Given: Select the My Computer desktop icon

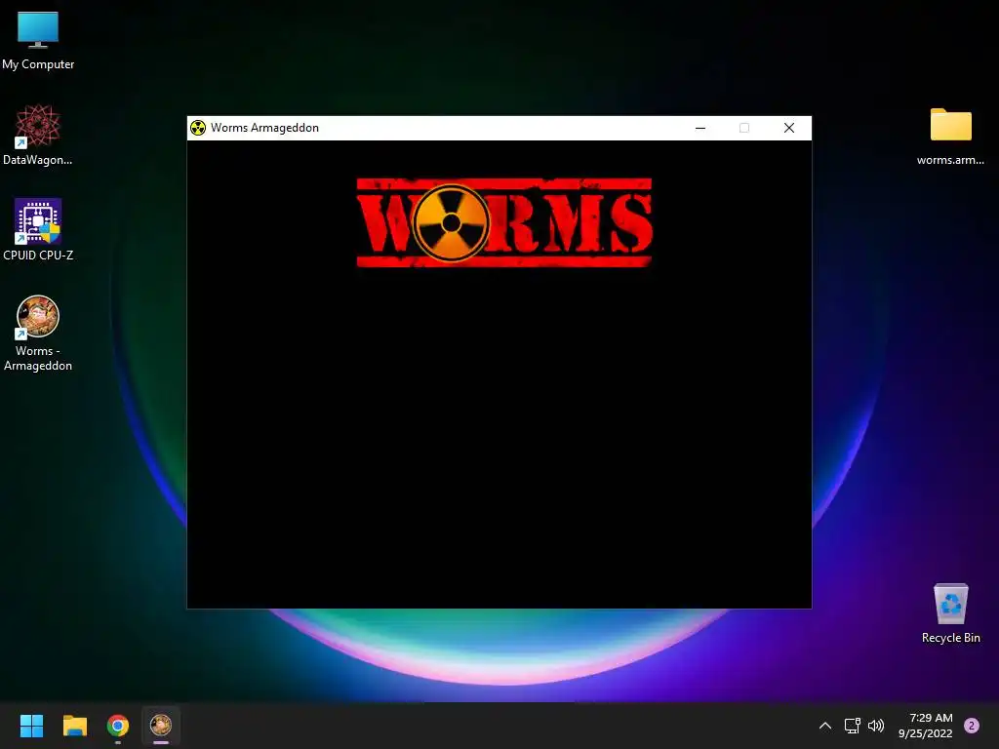Looking at the screenshot, I should [38, 39].
